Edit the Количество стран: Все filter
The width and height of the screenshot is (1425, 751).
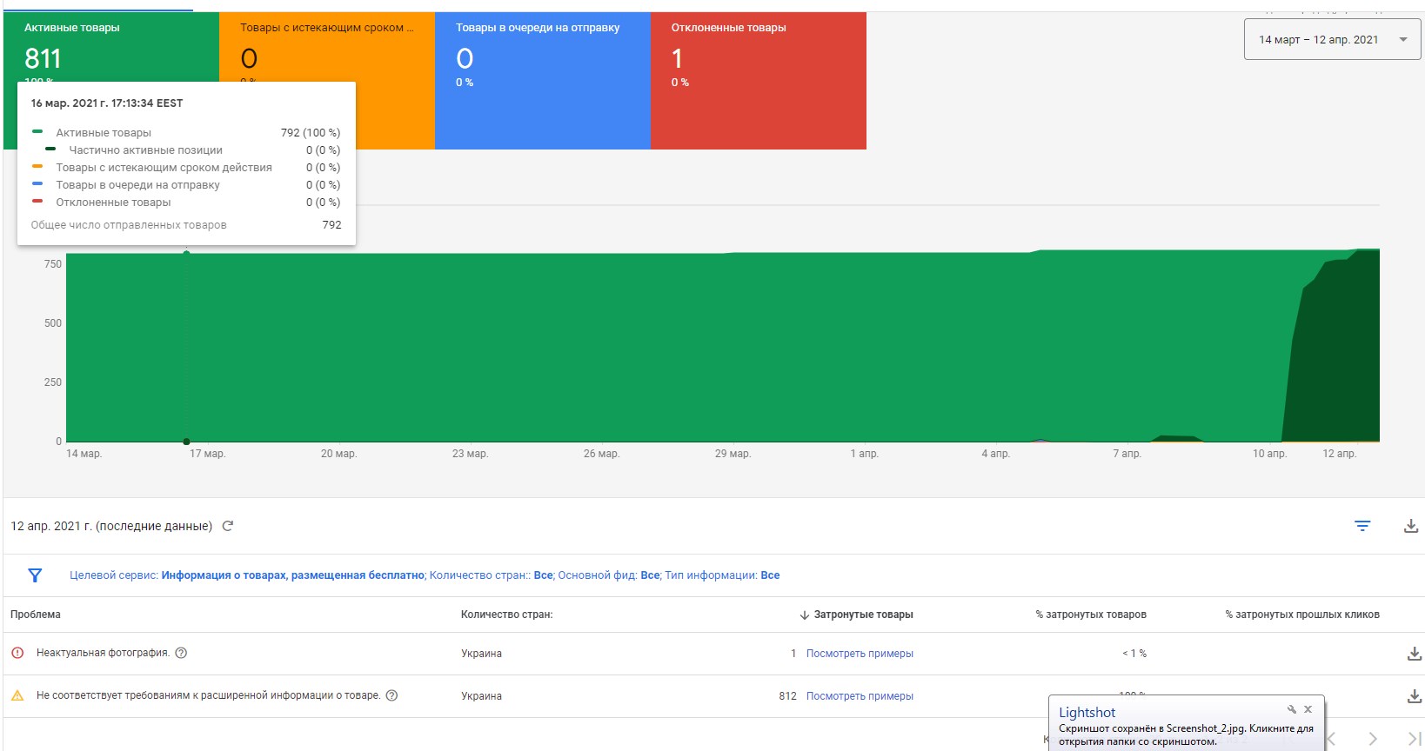tap(492, 575)
